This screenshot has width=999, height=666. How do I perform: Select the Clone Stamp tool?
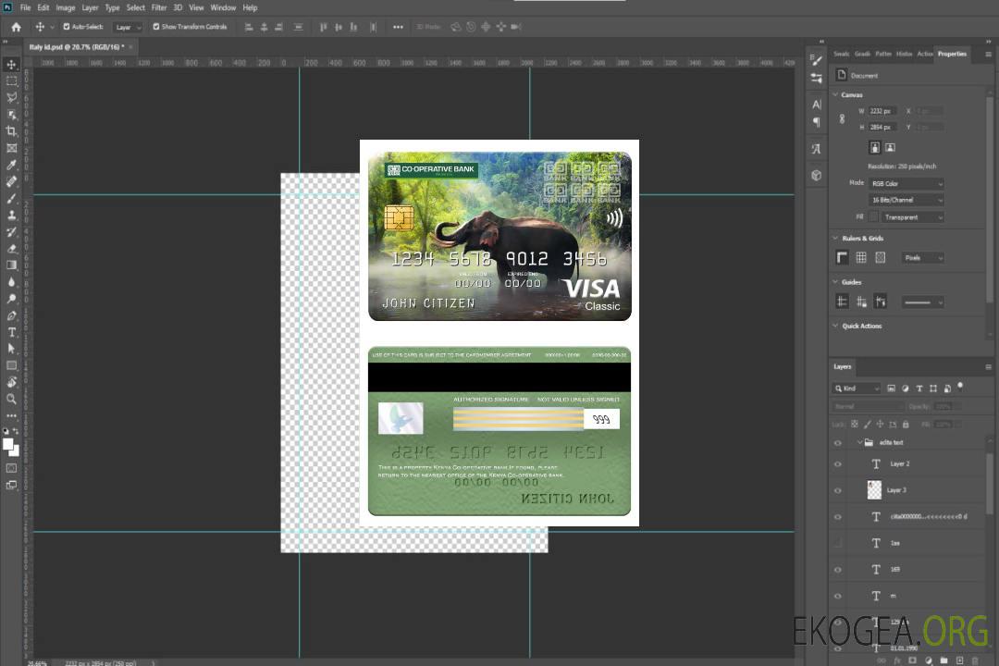tap(11, 215)
